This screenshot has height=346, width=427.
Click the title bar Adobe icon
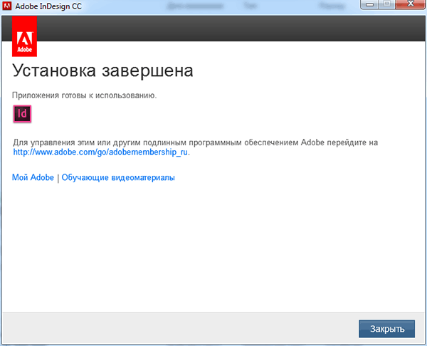pos(7,6)
